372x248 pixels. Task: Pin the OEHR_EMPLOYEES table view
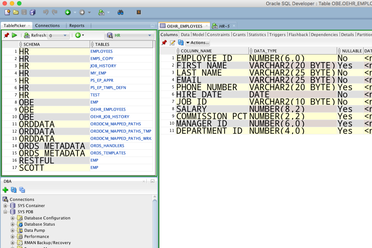tap(164, 43)
